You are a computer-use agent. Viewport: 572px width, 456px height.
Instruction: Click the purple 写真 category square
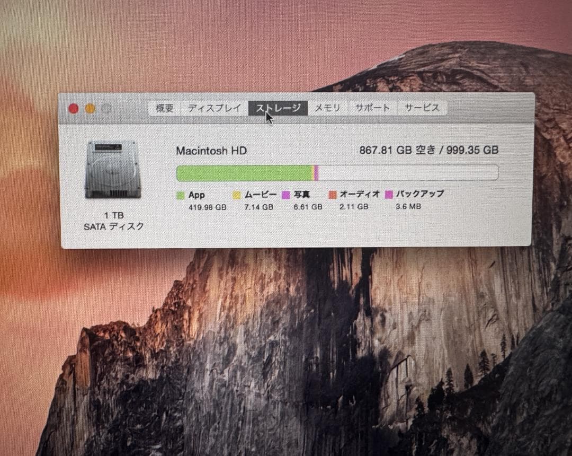[x=284, y=195]
